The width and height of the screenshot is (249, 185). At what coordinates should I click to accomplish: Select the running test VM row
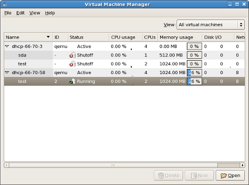pos(124,81)
